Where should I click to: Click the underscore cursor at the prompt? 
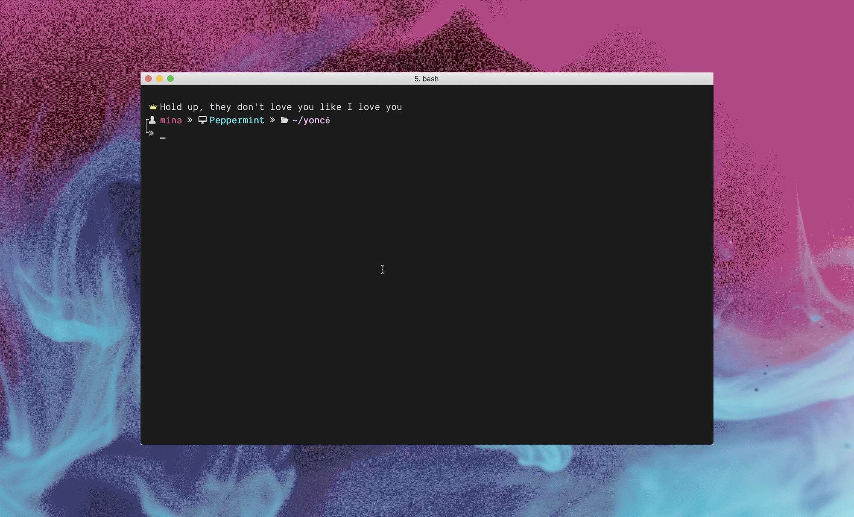coord(163,138)
